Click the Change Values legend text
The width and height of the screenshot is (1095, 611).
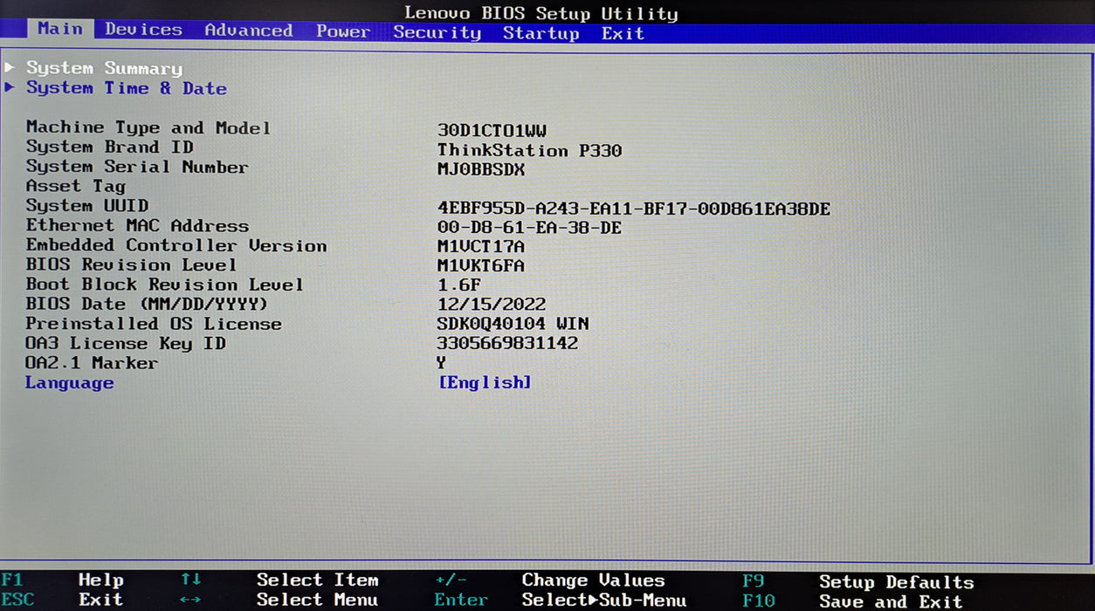pyautogui.click(x=594, y=580)
